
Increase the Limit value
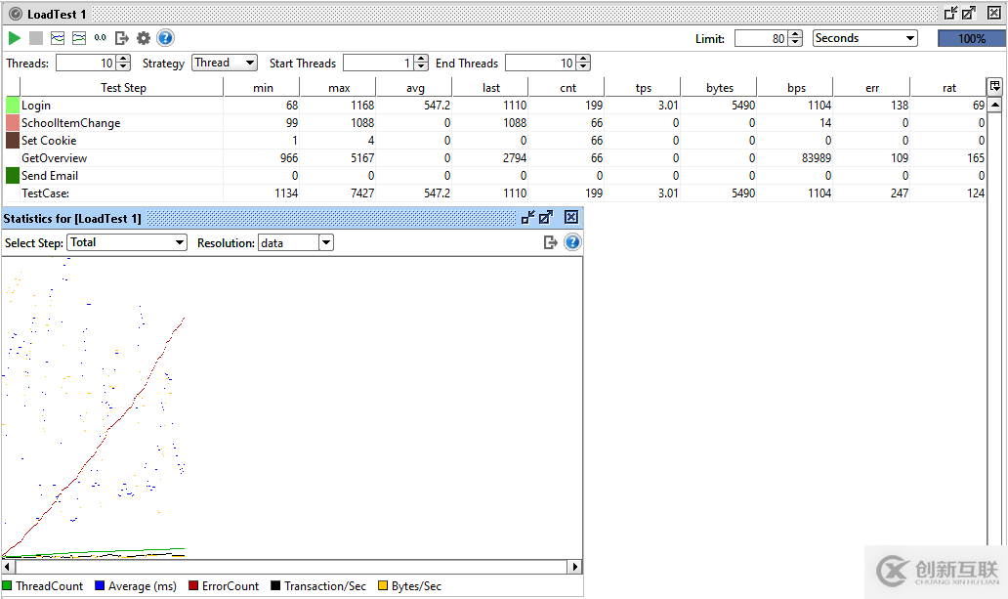[795, 35]
